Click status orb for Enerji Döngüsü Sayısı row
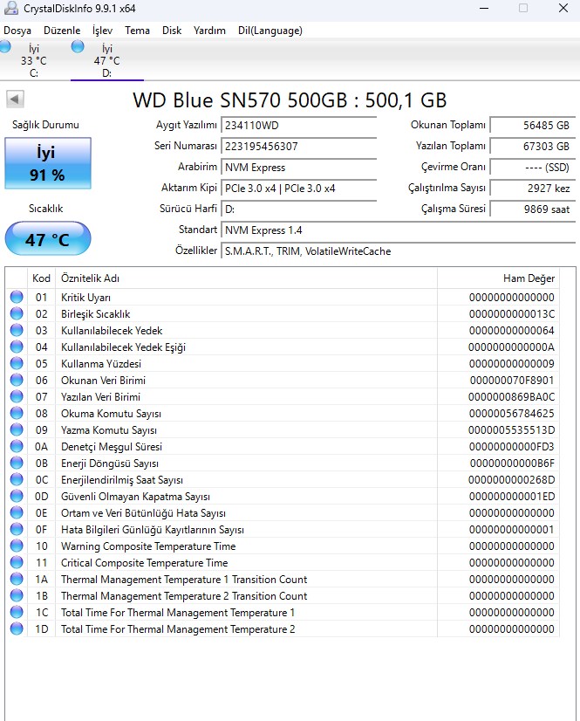The image size is (580, 721). pyautogui.click(x=17, y=463)
